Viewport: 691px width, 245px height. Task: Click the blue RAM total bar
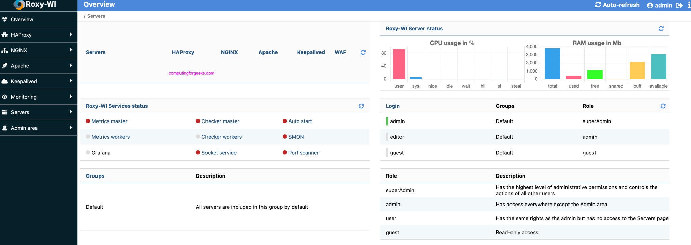point(552,63)
